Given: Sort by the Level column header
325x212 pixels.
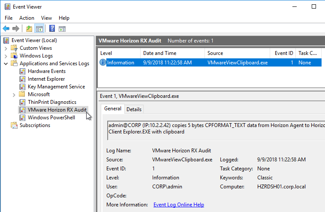Looking at the screenshot, I should 119,53.
